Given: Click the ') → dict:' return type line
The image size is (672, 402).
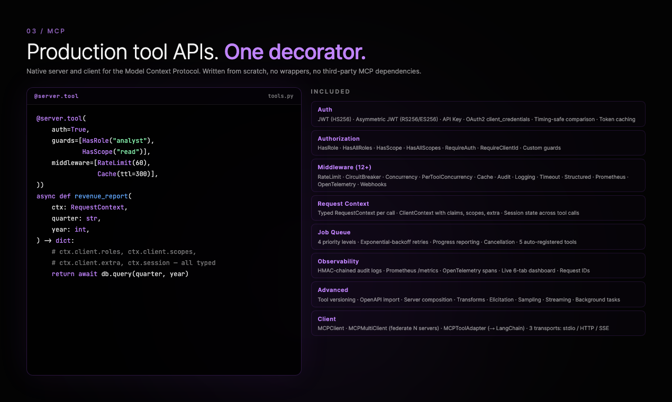Looking at the screenshot, I should (55, 241).
